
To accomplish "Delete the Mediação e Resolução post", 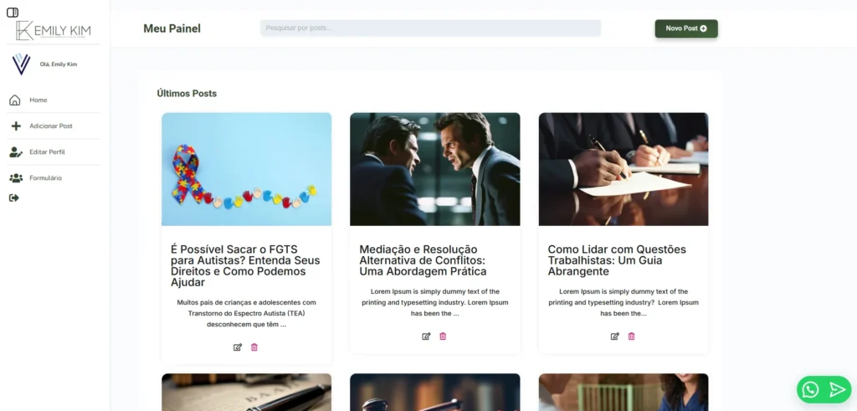I will 443,337.
